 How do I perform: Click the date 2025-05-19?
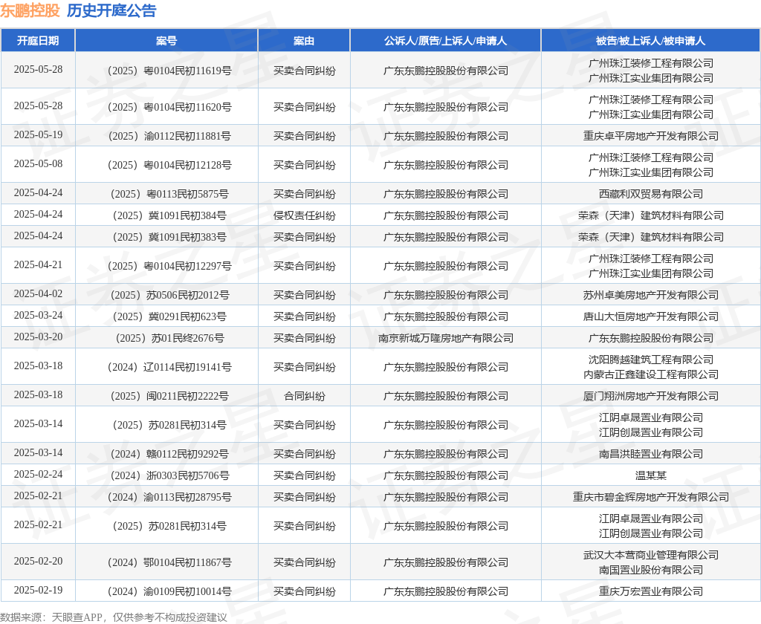click(38, 135)
